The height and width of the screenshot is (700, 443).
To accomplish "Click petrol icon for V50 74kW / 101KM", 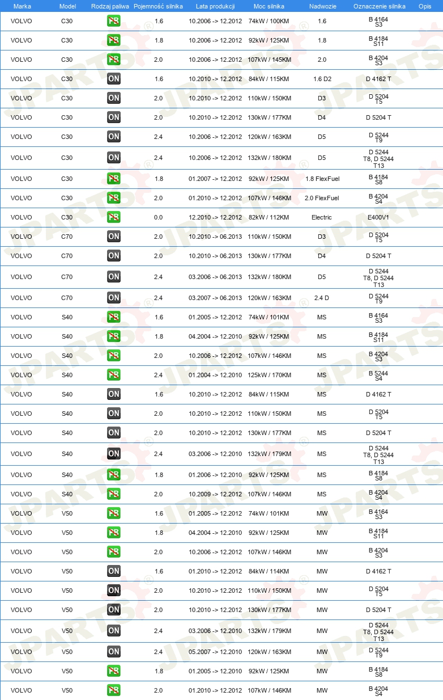I will [x=114, y=513].
